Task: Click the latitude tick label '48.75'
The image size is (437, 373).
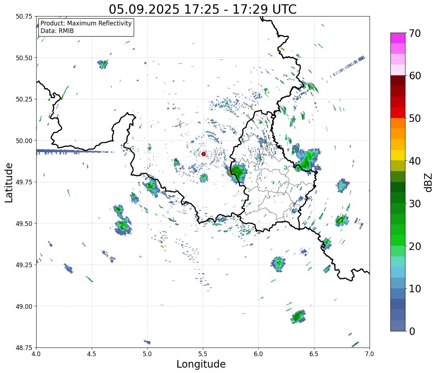Action: (x=24, y=348)
